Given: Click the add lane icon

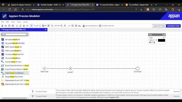Looking at the screenshot, I should coord(44,26).
